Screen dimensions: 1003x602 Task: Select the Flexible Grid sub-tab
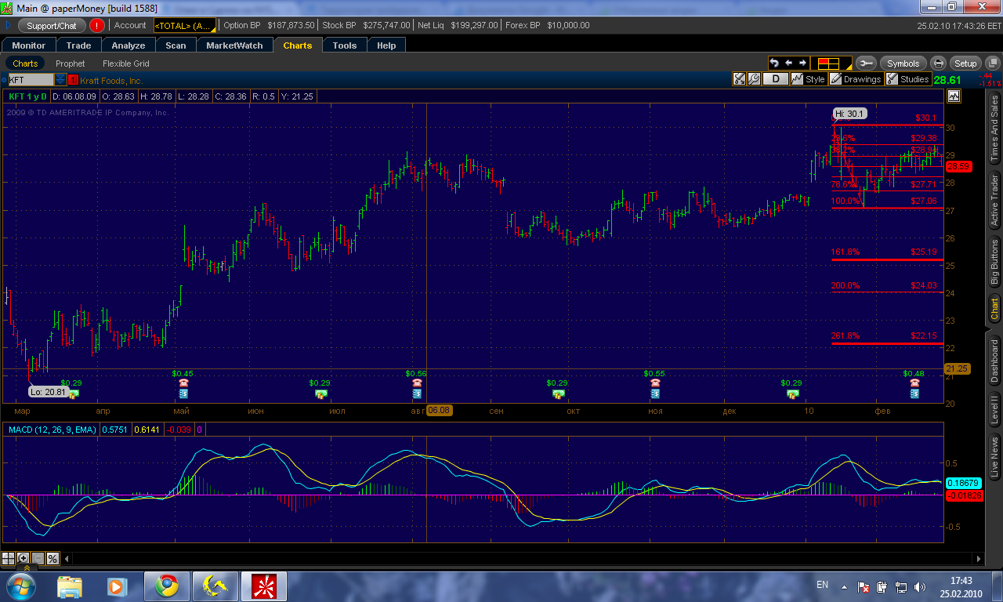[x=126, y=63]
